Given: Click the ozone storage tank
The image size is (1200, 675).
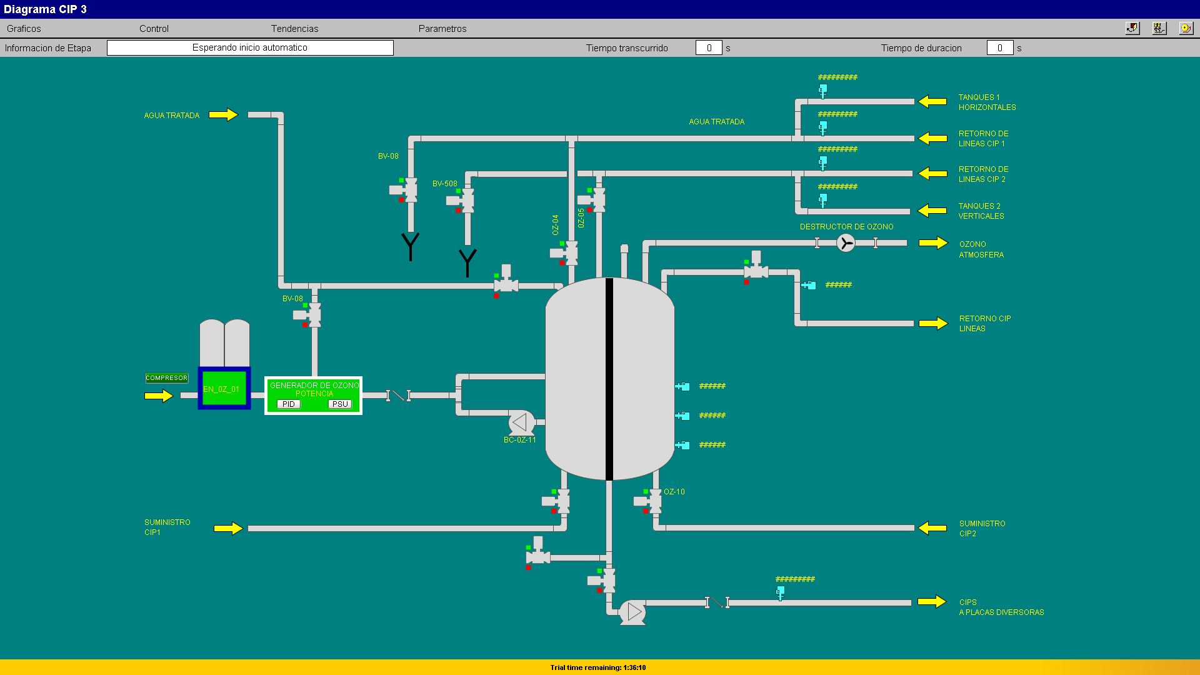Looking at the screenshot, I should click(x=609, y=379).
